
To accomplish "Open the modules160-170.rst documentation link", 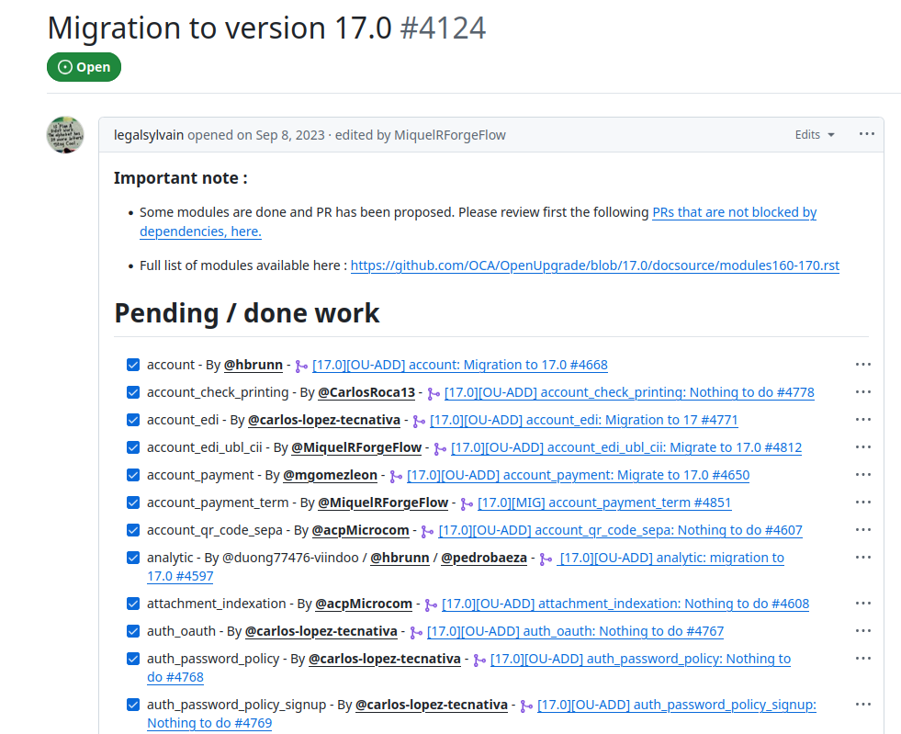I will point(594,265).
